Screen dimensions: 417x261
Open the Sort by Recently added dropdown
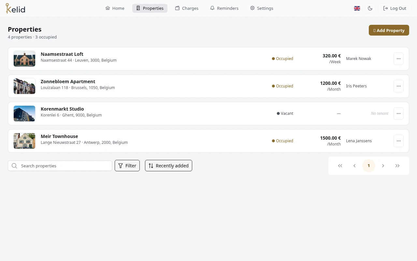(x=168, y=166)
